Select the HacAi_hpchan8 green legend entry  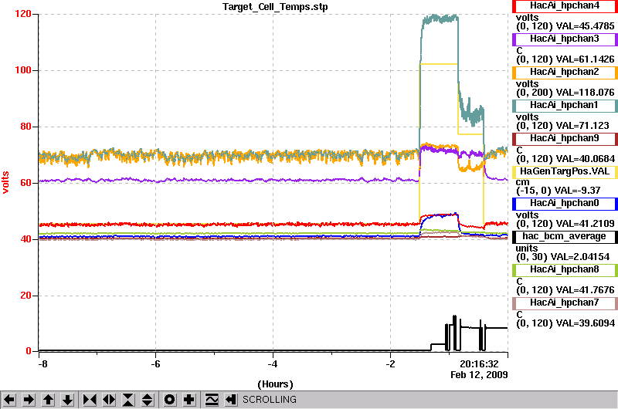coord(565,269)
